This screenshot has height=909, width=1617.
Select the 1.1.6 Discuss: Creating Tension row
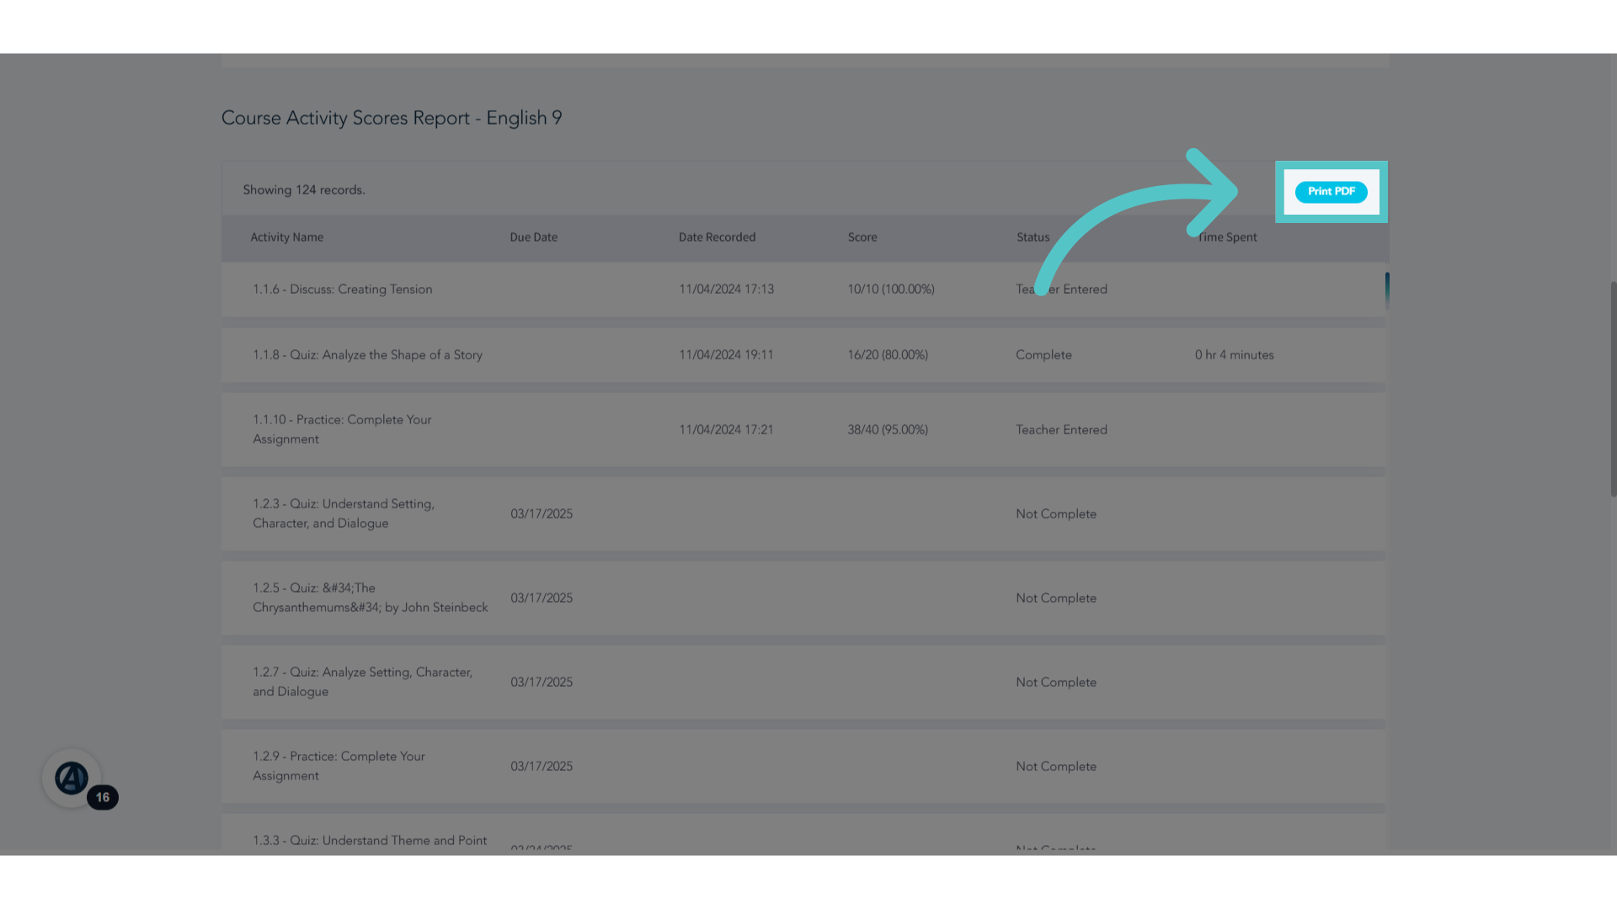803,289
